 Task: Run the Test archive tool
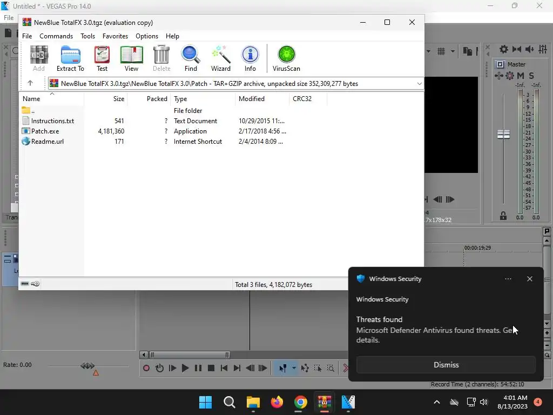[102, 58]
